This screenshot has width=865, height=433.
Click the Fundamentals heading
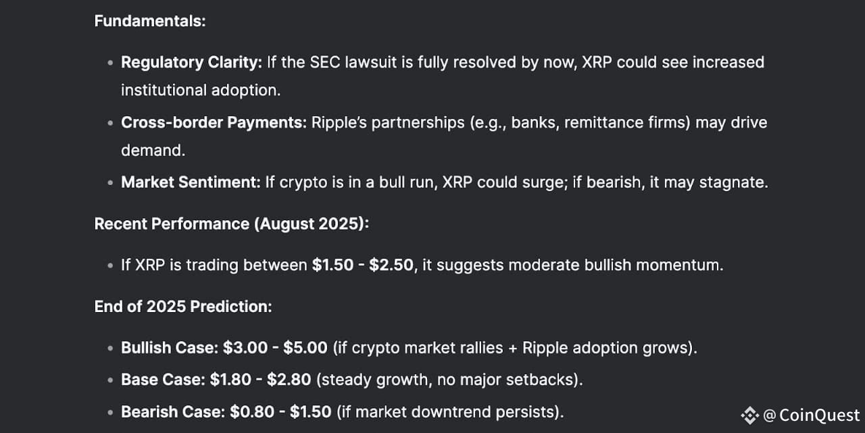[150, 21]
